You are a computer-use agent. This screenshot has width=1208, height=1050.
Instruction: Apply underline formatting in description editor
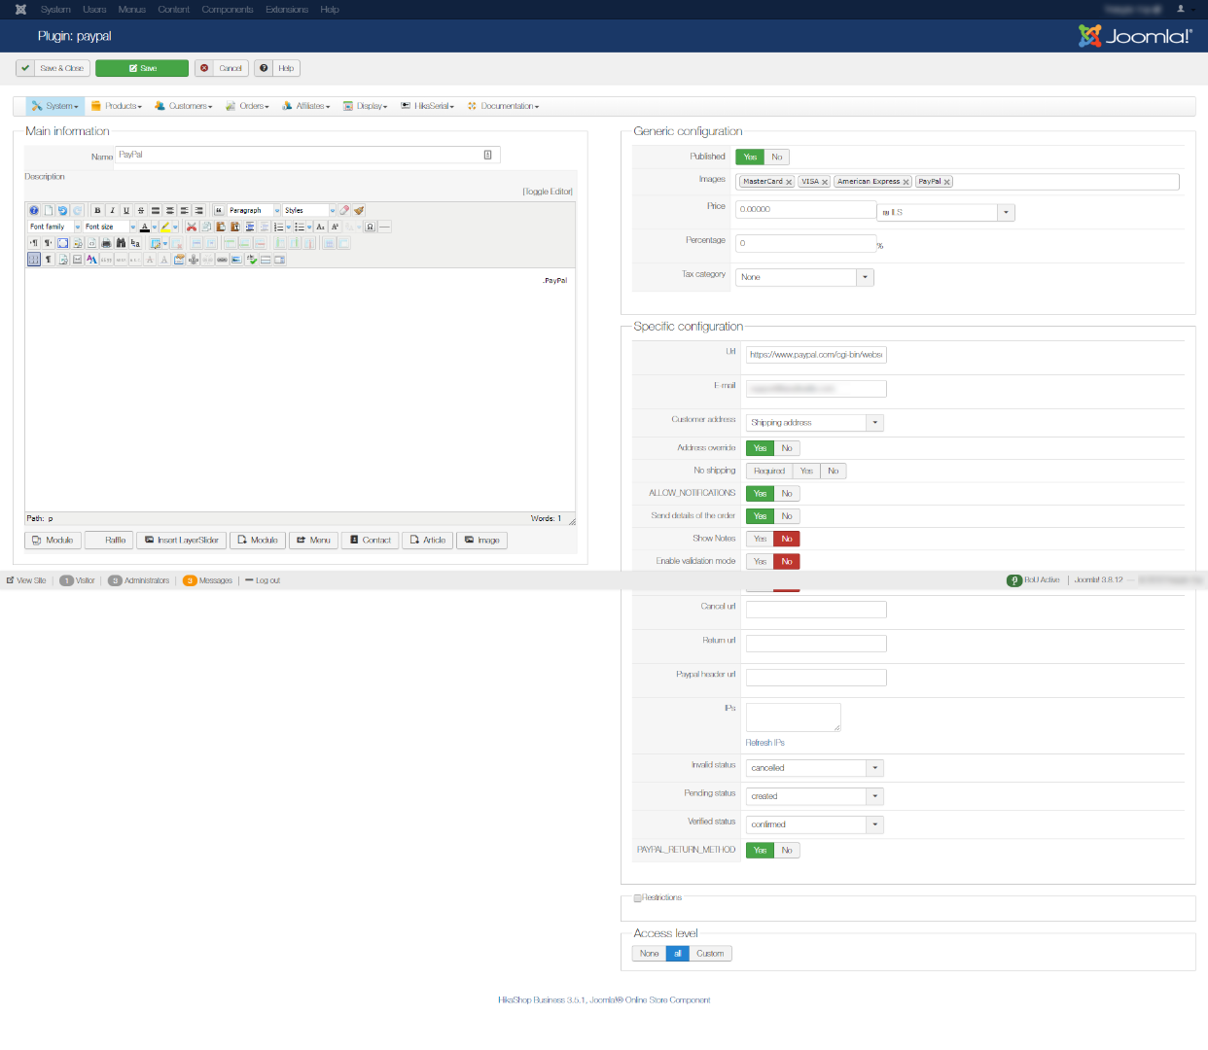[126, 211]
